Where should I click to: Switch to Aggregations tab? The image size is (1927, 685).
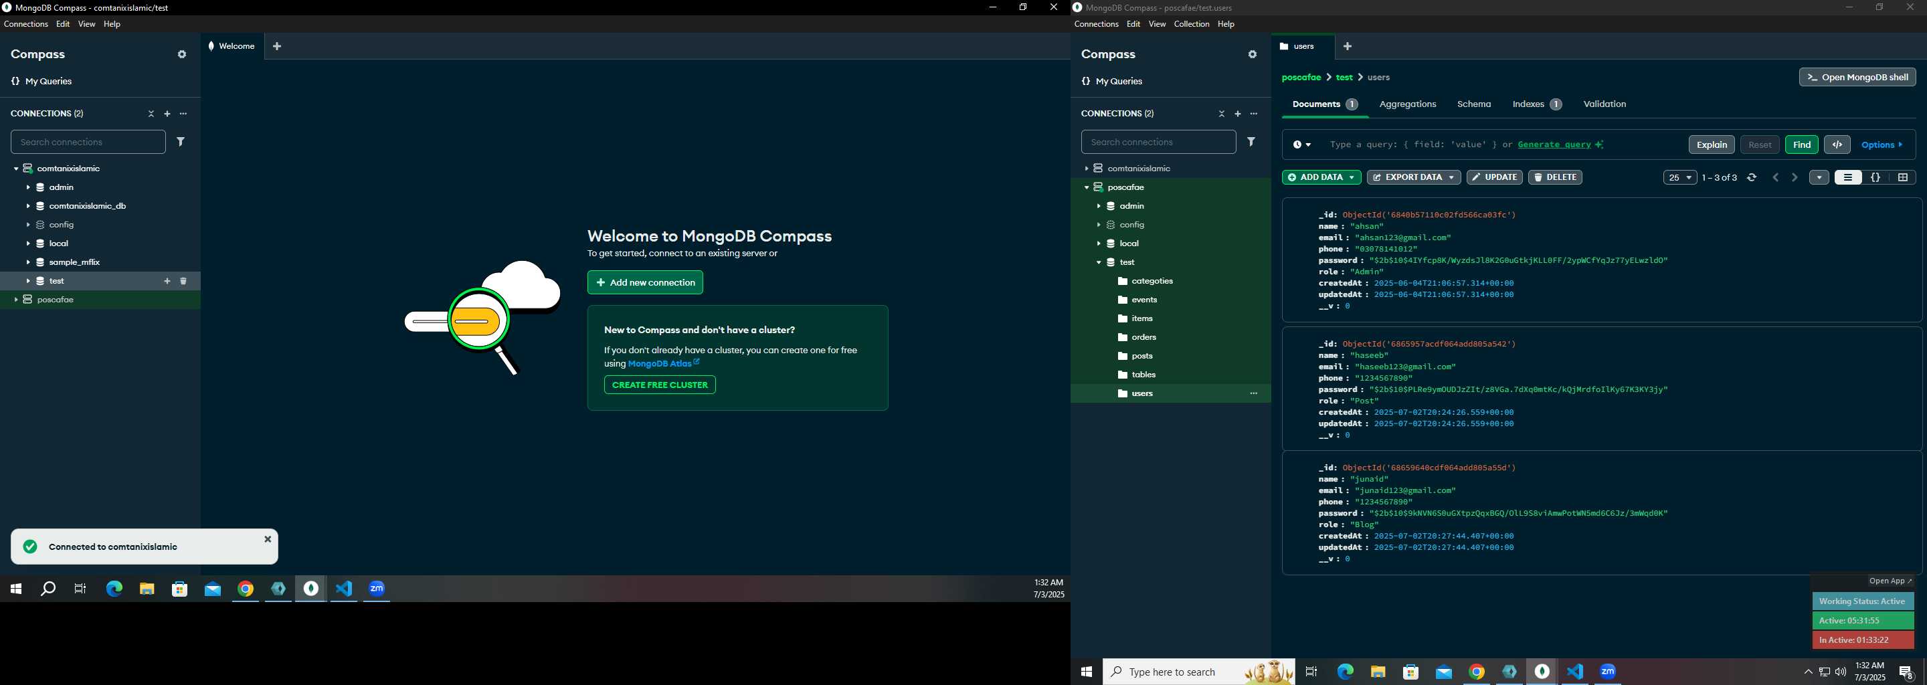click(x=1407, y=104)
